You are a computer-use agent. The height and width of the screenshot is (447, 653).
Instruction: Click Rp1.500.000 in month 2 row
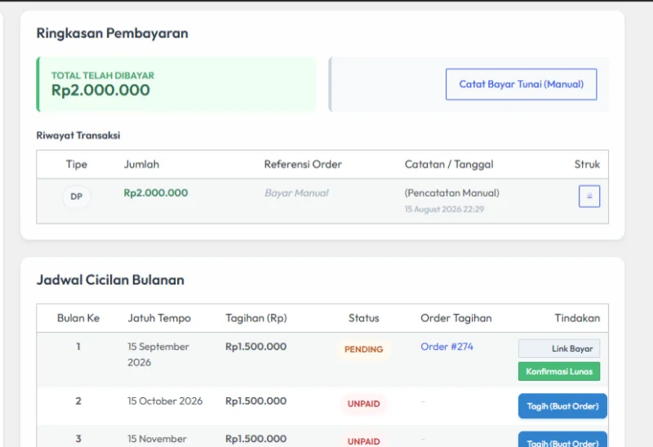255,401
